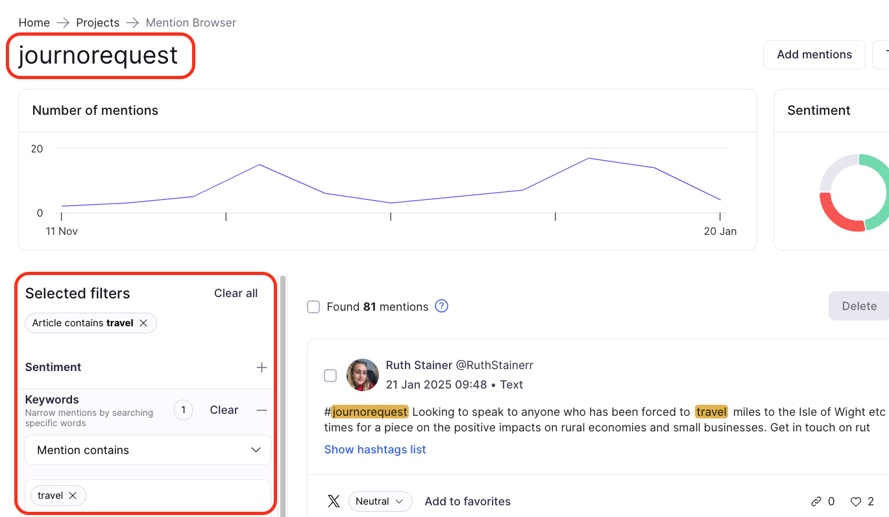
Task: Collapse the Keywords section with minus icon
Action: click(262, 410)
